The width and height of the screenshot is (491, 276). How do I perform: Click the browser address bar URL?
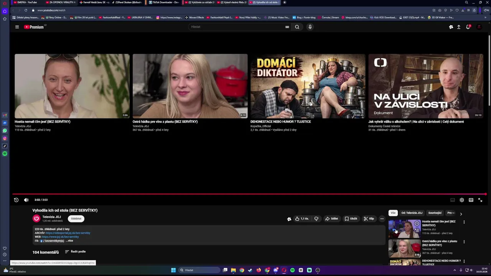pos(51,10)
